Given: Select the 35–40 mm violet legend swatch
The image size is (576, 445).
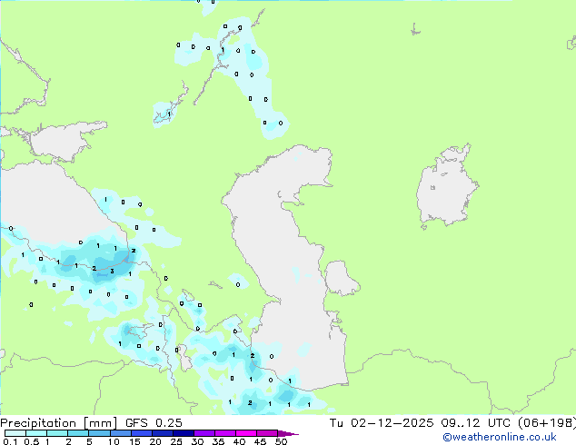Looking at the screenshot, I should [225, 433].
